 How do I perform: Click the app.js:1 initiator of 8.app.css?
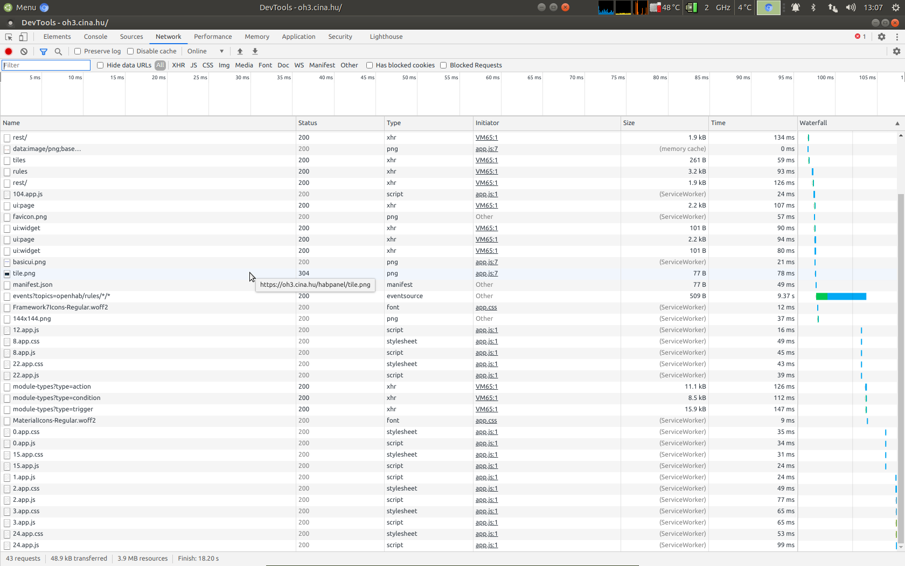coord(486,341)
